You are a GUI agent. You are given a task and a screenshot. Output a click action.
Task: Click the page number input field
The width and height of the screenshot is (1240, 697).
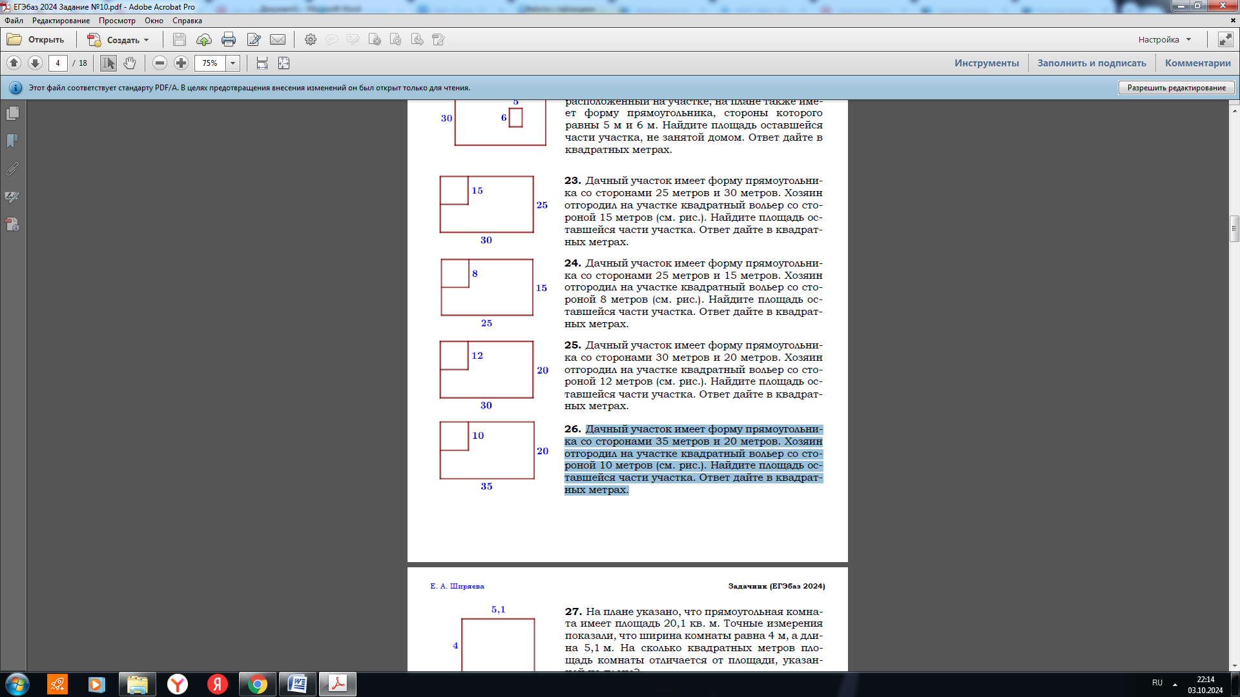click(x=58, y=63)
